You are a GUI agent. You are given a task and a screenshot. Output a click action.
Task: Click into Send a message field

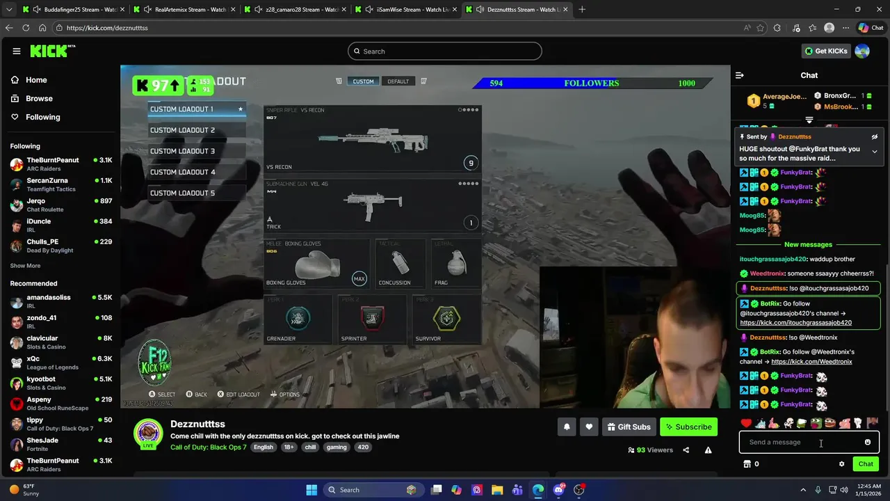click(809, 443)
